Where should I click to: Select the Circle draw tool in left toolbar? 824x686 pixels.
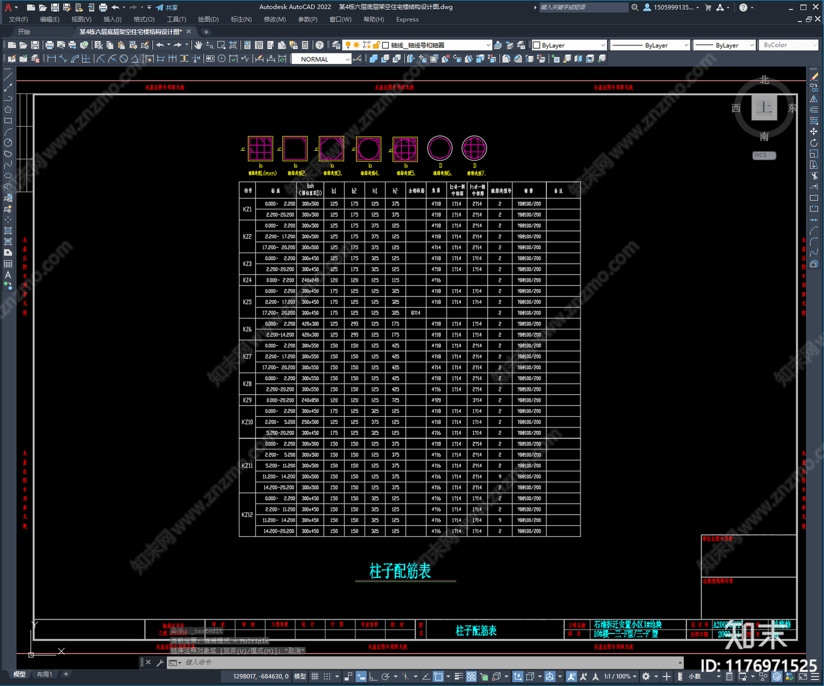point(8,143)
